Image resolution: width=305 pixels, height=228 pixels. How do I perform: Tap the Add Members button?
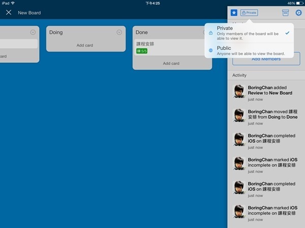(266, 59)
